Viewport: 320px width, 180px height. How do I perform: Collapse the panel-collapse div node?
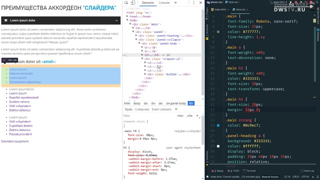tap(136, 39)
